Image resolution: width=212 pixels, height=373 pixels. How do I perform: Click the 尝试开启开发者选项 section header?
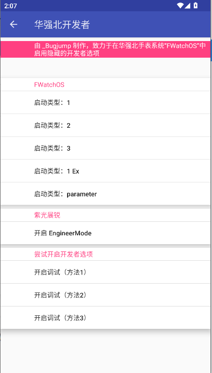click(63, 255)
